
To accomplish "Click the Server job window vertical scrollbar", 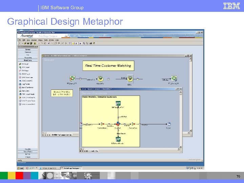I will (x=190, y=95).
